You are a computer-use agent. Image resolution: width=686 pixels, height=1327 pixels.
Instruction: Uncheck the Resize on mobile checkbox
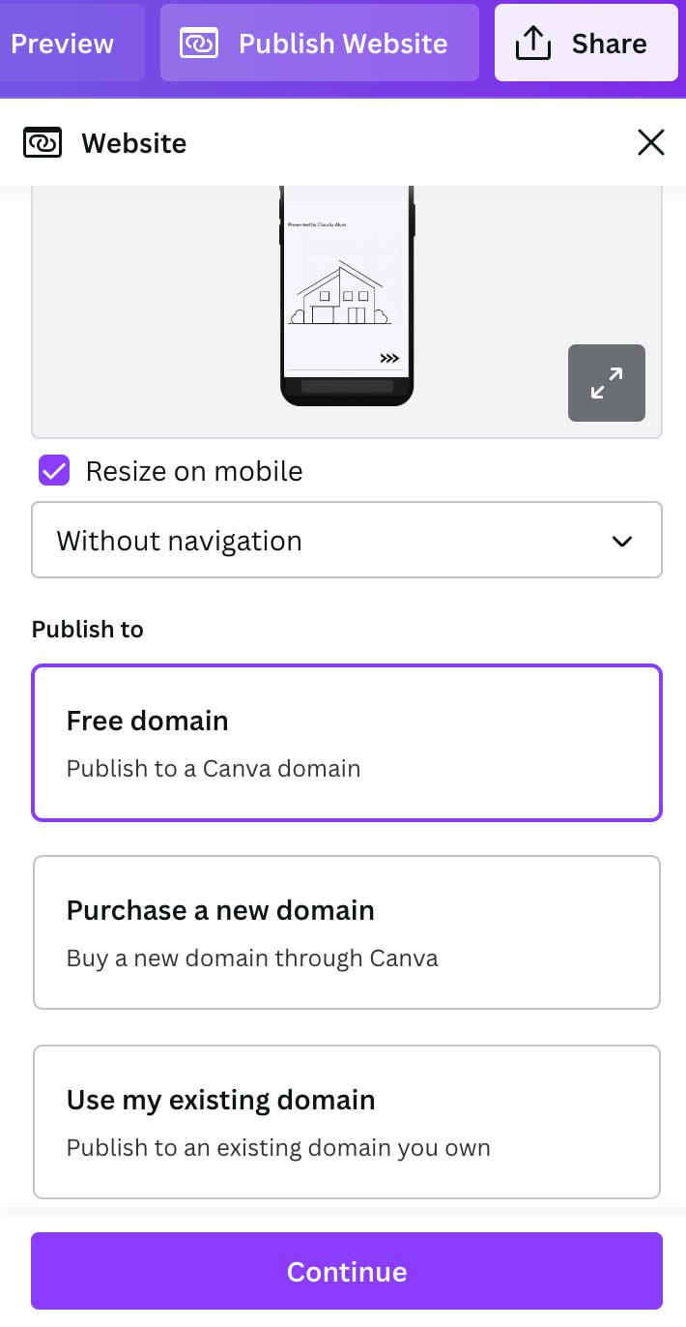coord(54,471)
